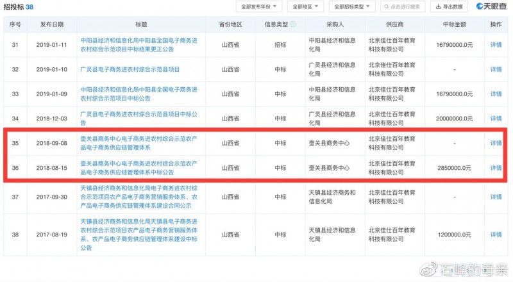Open 详情 for row 31

pyautogui.click(x=496, y=45)
